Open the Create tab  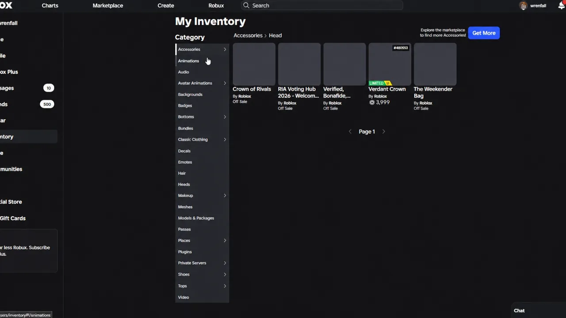pyautogui.click(x=166, y=5)
